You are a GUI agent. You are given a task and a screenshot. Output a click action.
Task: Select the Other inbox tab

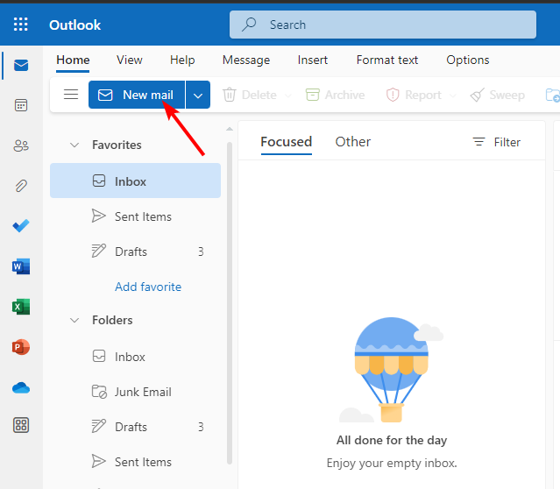point(352,142)
